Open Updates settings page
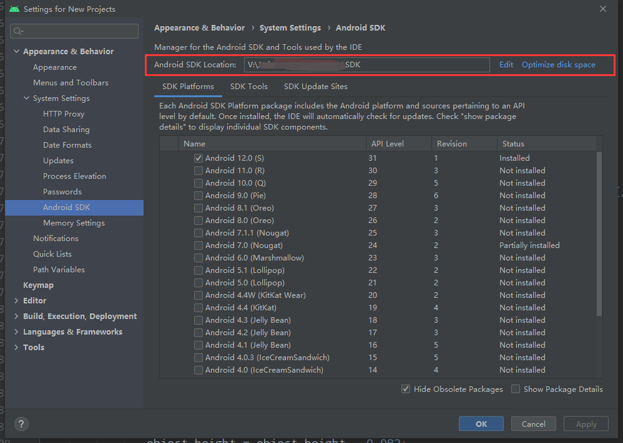 [58, 160]
